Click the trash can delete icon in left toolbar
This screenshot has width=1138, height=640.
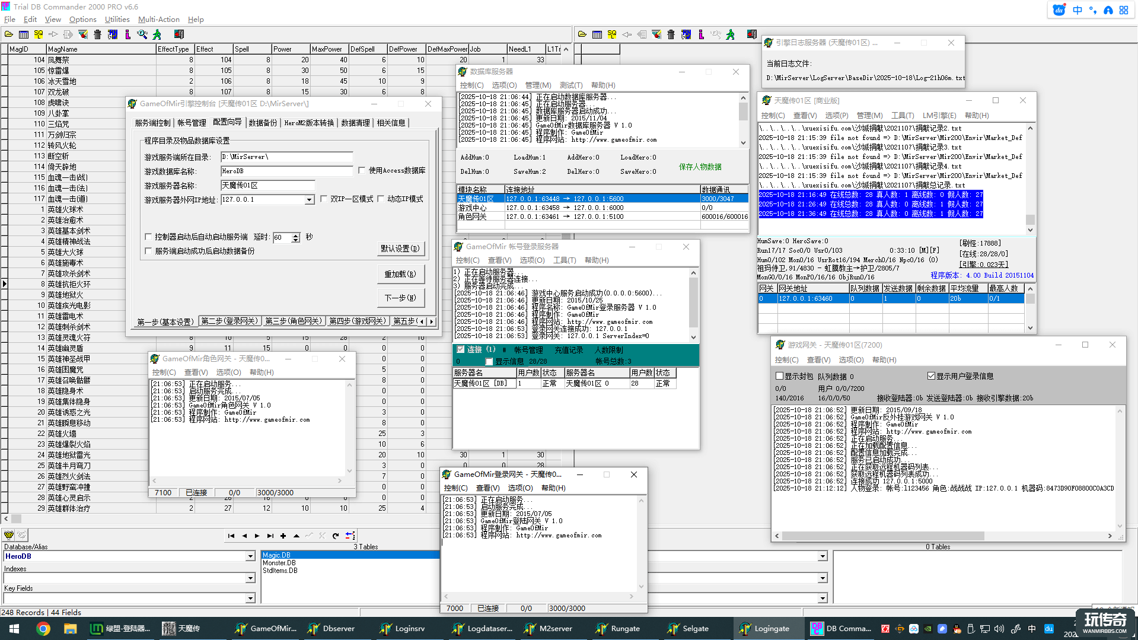98,34
